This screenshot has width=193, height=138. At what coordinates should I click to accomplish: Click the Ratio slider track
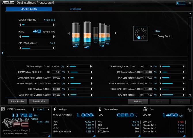click(x=37, y=36)
